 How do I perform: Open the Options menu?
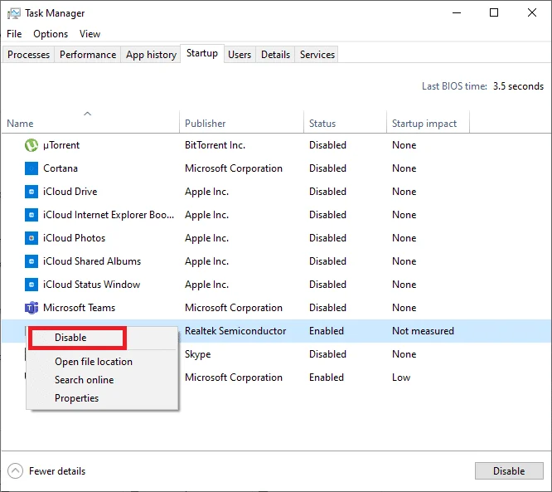(51, 34)
